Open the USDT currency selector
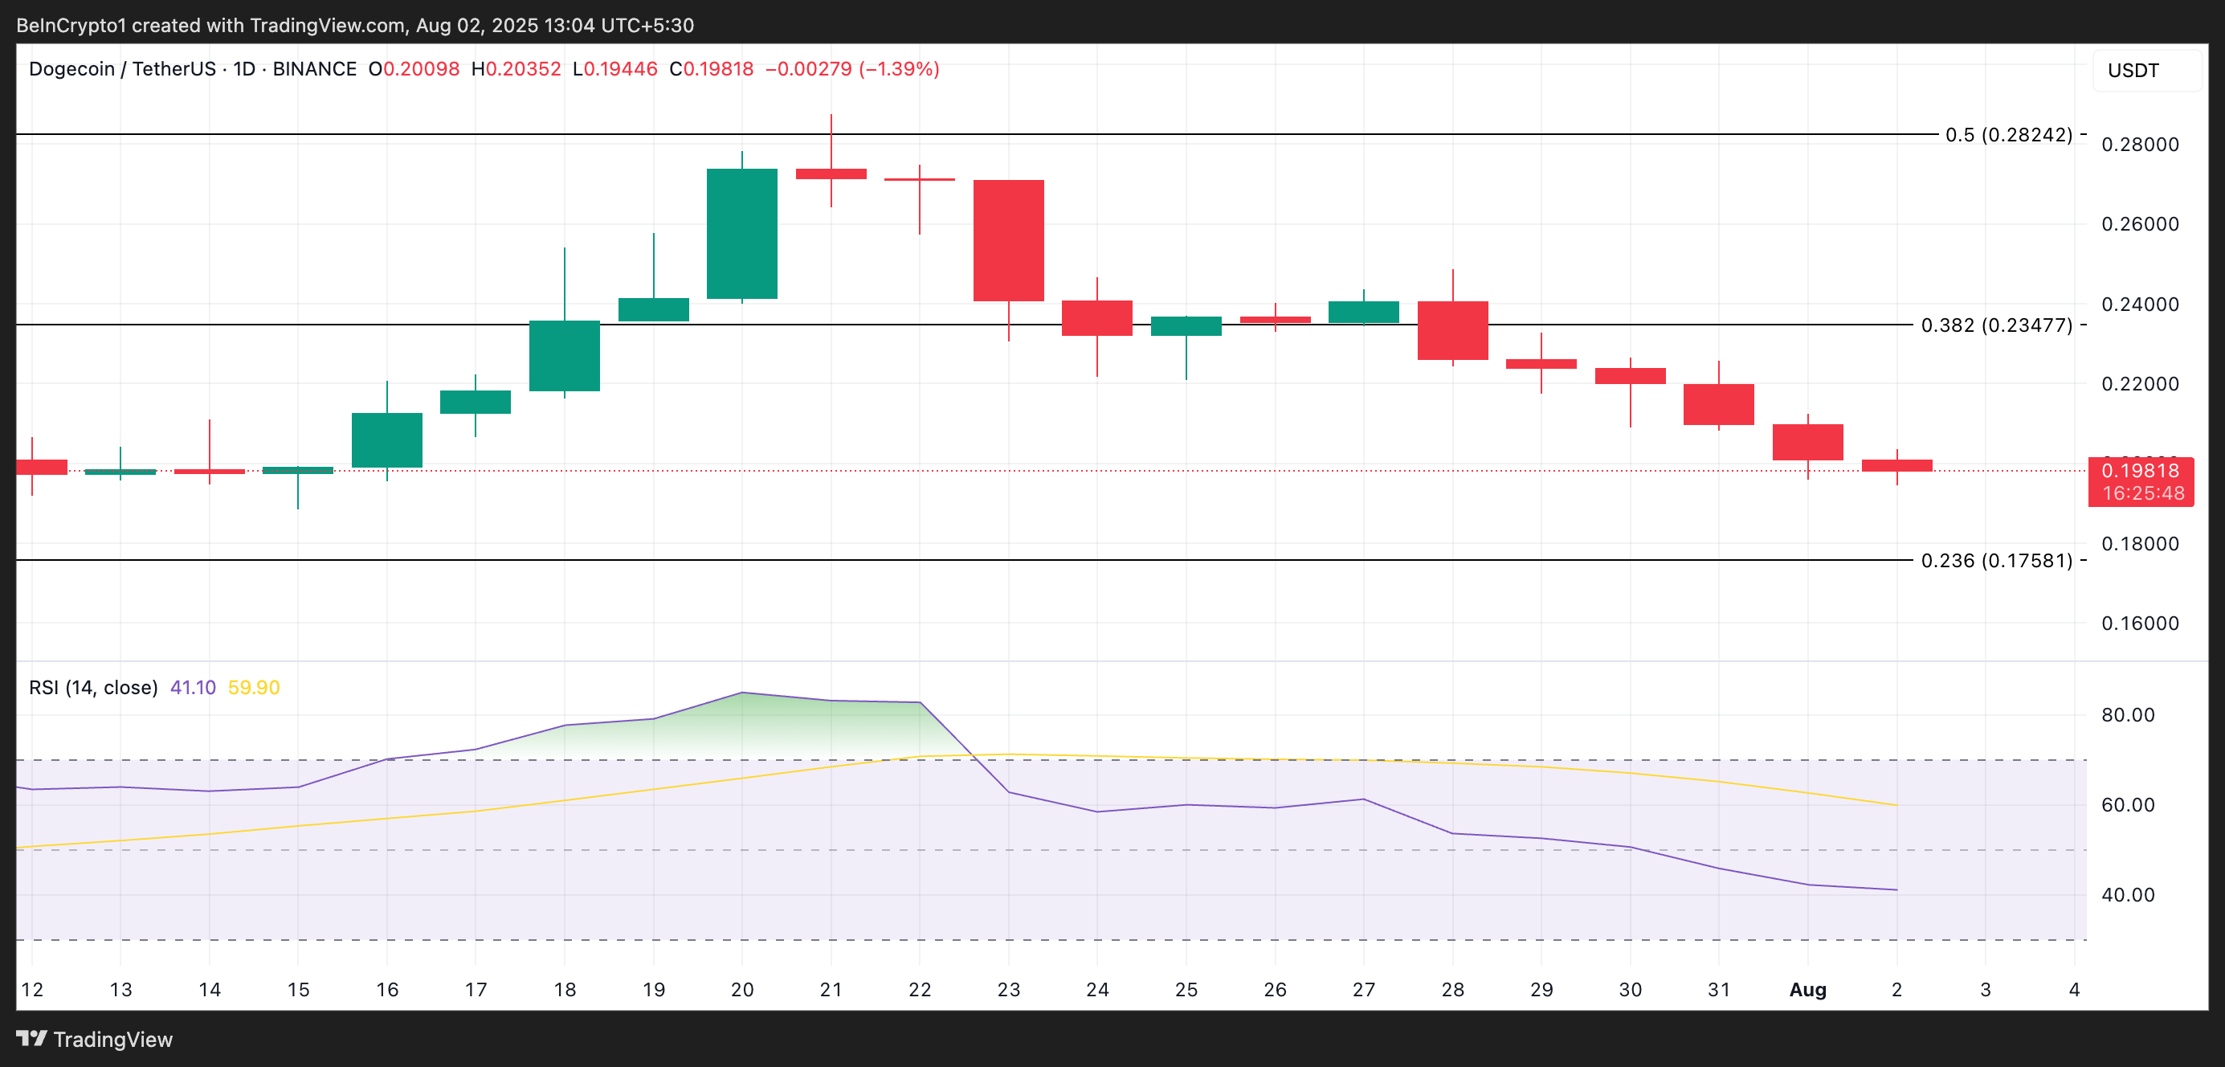The height and width of the screenshot is (1067, 2225). coord(2133,70)
